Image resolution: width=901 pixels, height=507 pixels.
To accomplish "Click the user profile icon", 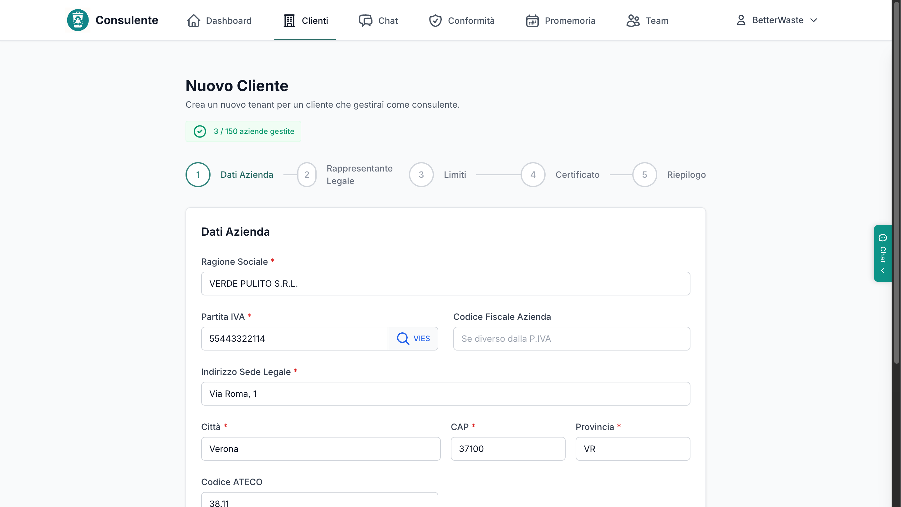I will (741, 20).
